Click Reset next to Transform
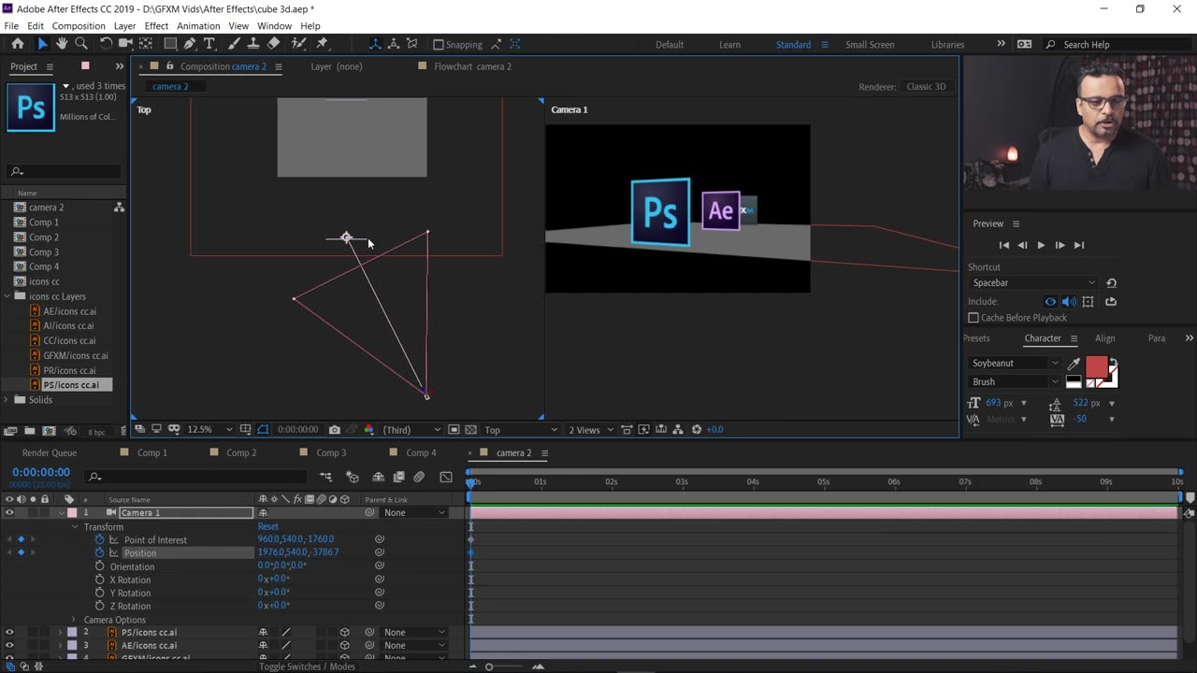Screen dimensions: 1197x673 268,527
